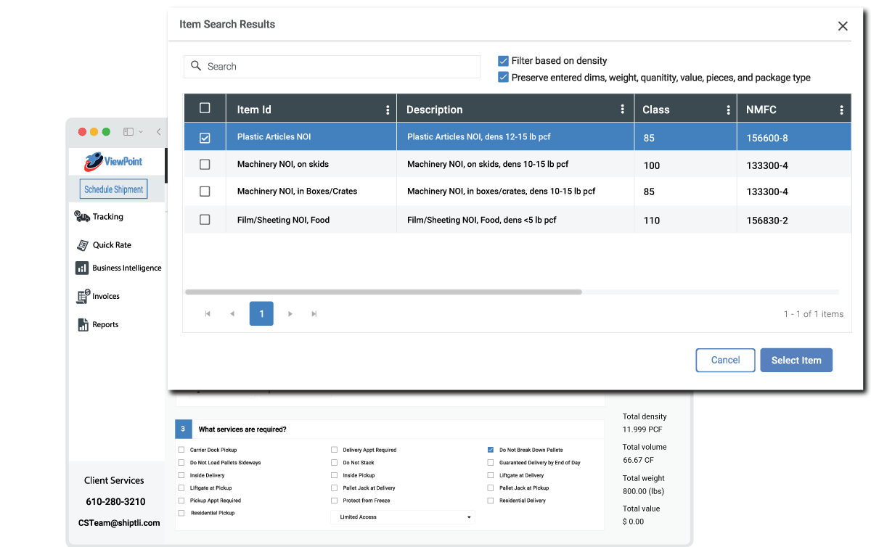Enable the Protect from Freeze checkbox
Image resolution: width=871 pixels, height=547 pixels.
(335, 501)
